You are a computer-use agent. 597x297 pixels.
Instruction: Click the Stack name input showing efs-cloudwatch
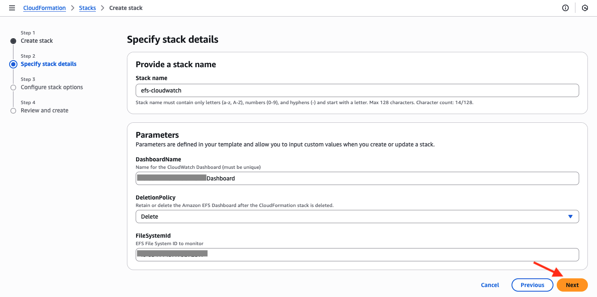pyautogui.click(x=357, y=90)
